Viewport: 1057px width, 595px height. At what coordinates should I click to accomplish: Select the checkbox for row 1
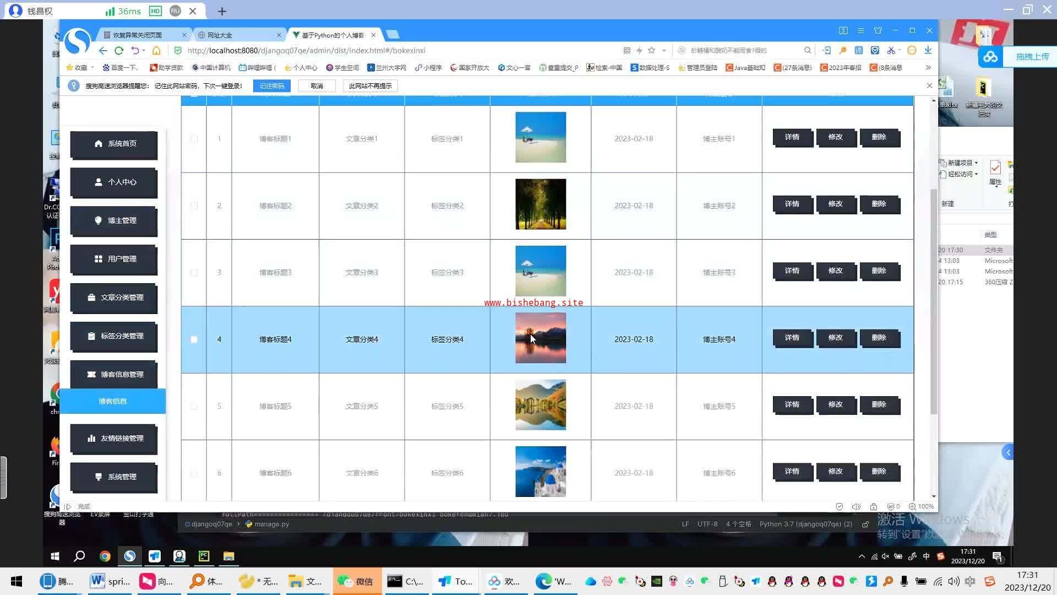coord(194,139)
